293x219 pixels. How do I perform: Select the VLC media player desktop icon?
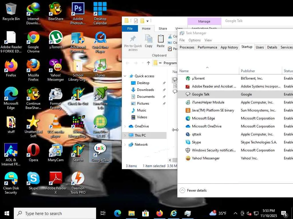pyautogui.click(x=56, y=127)
